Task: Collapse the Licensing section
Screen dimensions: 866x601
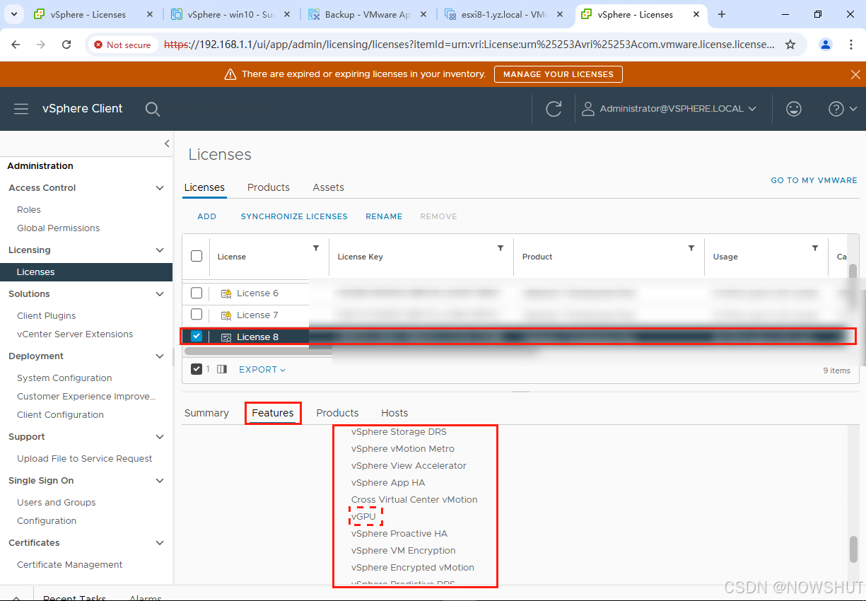Action: point(160,250)
